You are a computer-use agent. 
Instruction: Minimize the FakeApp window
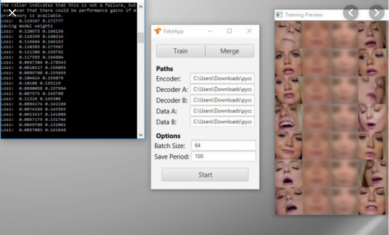[210, 31]
